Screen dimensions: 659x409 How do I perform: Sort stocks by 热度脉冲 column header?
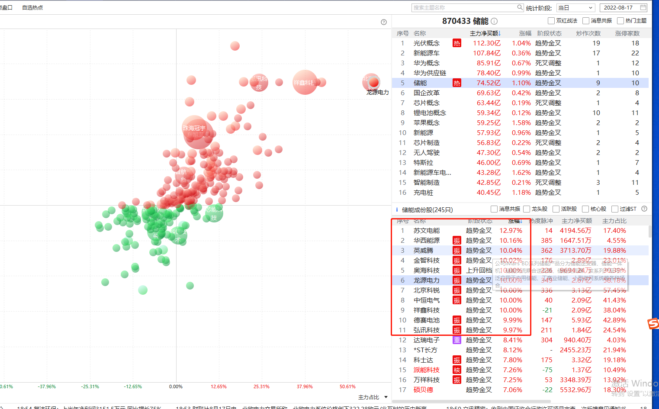(x=541, y=221)
